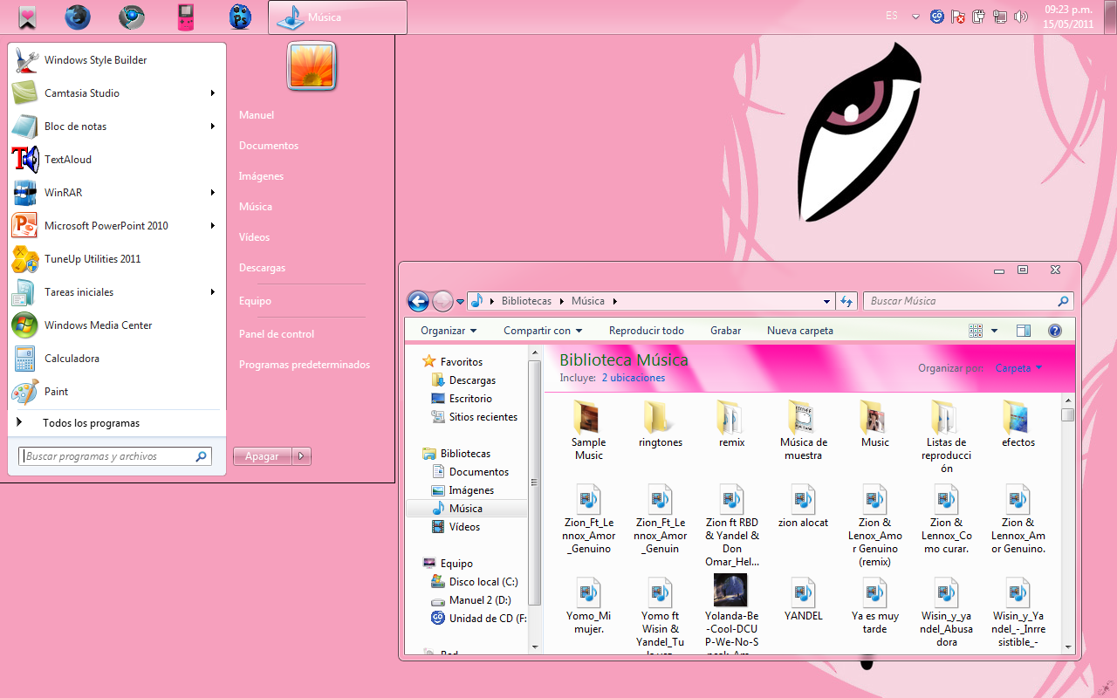
Task: Refresh the Música library view
Action: pos(846,300)
